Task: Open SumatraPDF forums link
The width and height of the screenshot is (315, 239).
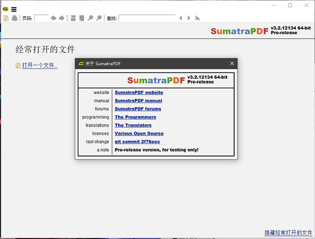Action: (x=138, y=109)
